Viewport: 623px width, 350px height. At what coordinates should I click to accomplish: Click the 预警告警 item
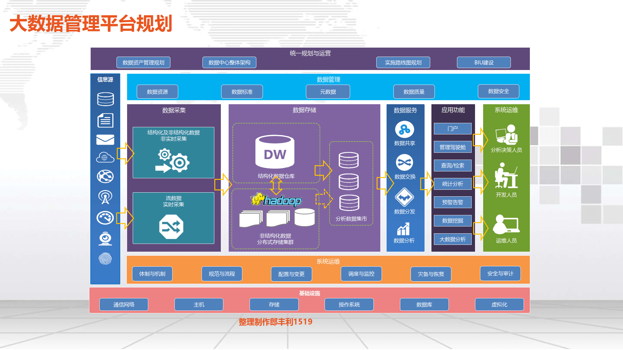tap(453, 202)
